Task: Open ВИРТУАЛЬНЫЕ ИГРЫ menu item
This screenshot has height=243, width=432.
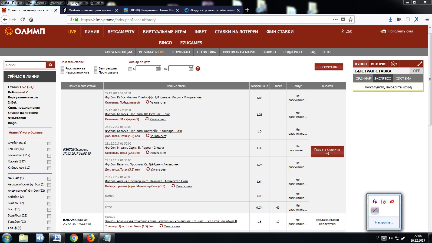Action: pyautogui.click(x=164, y=32)
